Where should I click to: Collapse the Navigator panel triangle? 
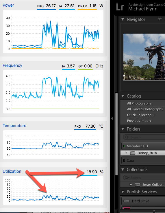[x=123, y=19]
